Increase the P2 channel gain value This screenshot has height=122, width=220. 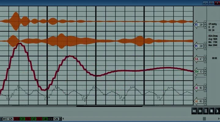[205, 23]
